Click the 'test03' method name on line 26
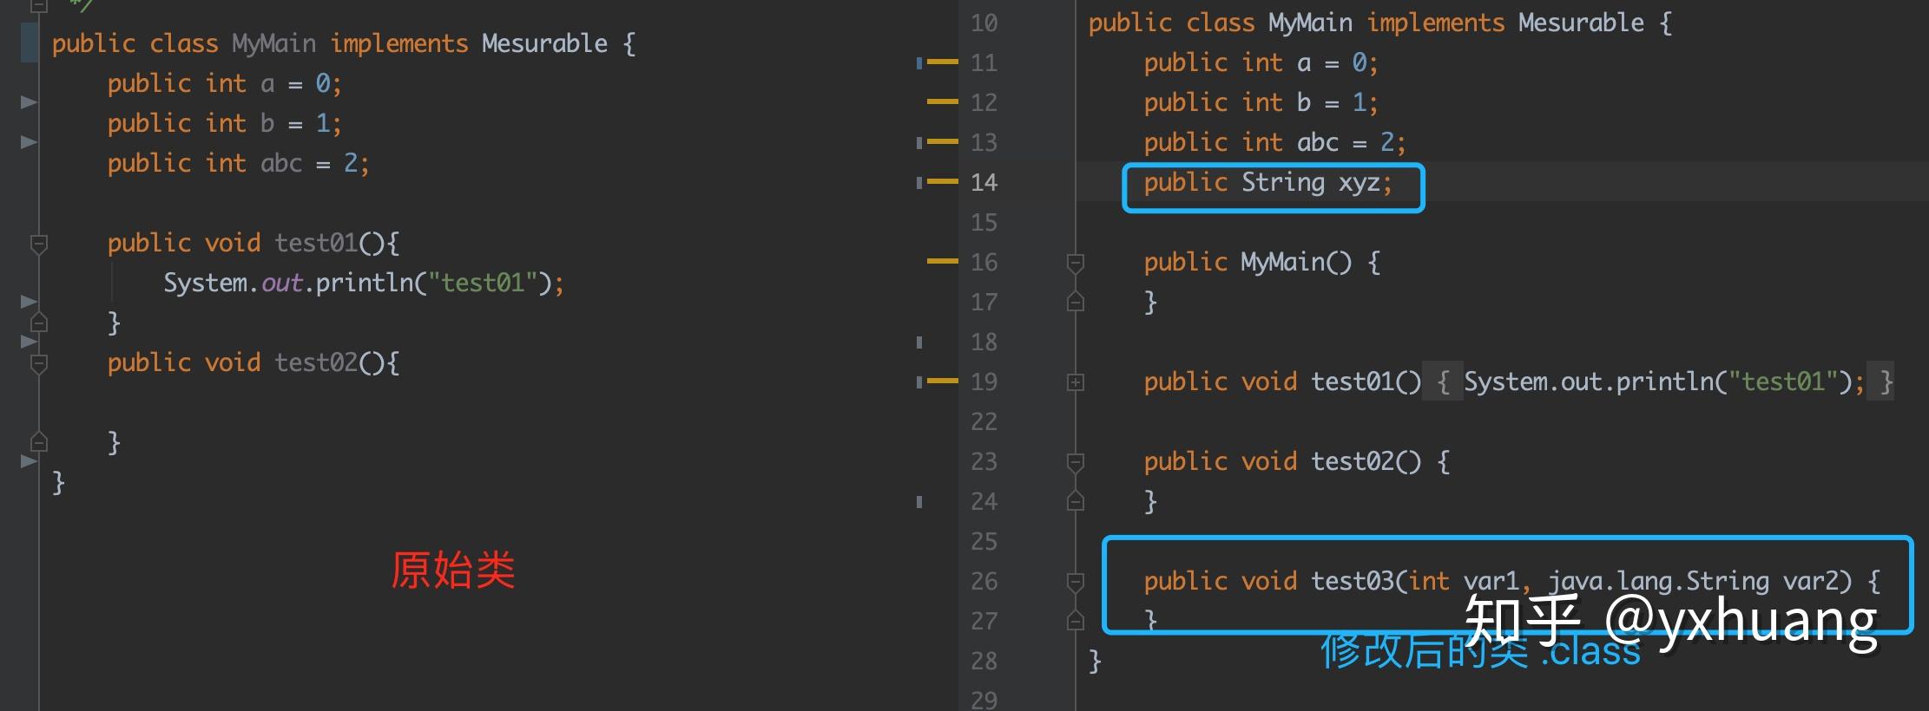 click(x=1353, y=581)
